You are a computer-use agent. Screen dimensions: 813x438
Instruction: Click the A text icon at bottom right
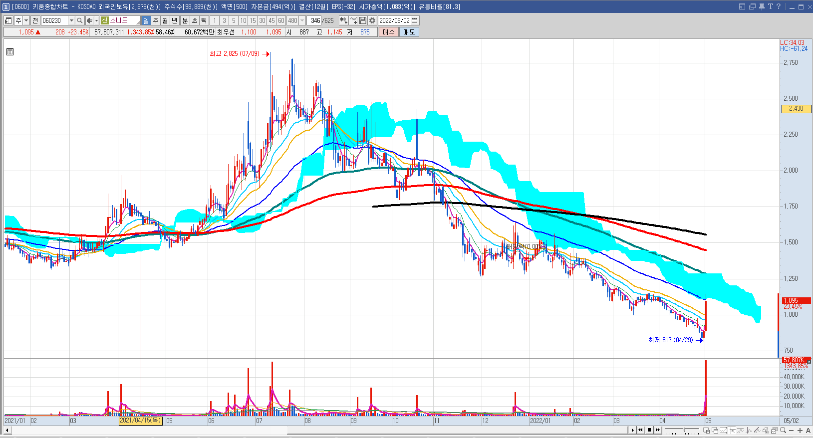[x=808, y=430]
